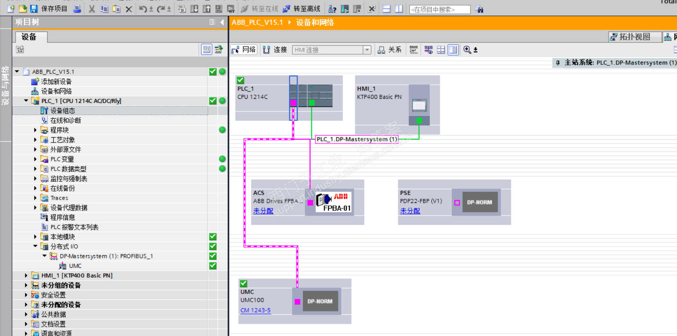Click the Upload from device icon
Viewport: 677px width, 336px height.
(207, 9)
